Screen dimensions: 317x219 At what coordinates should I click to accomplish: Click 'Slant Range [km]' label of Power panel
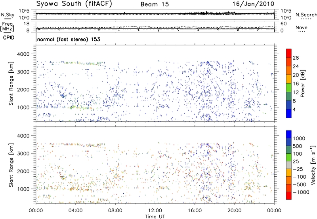click(x=11, y=83)
